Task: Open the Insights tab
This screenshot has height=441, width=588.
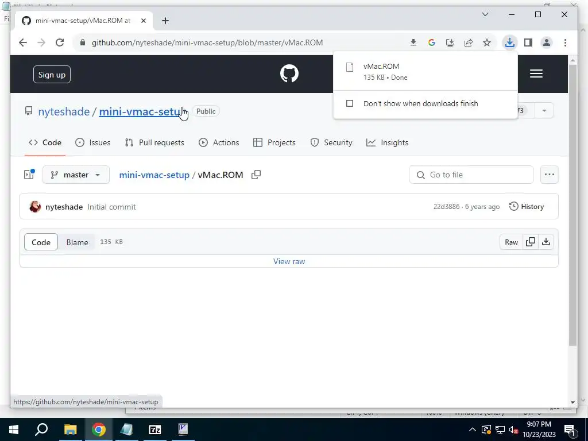Action: (x=388, y=142)
